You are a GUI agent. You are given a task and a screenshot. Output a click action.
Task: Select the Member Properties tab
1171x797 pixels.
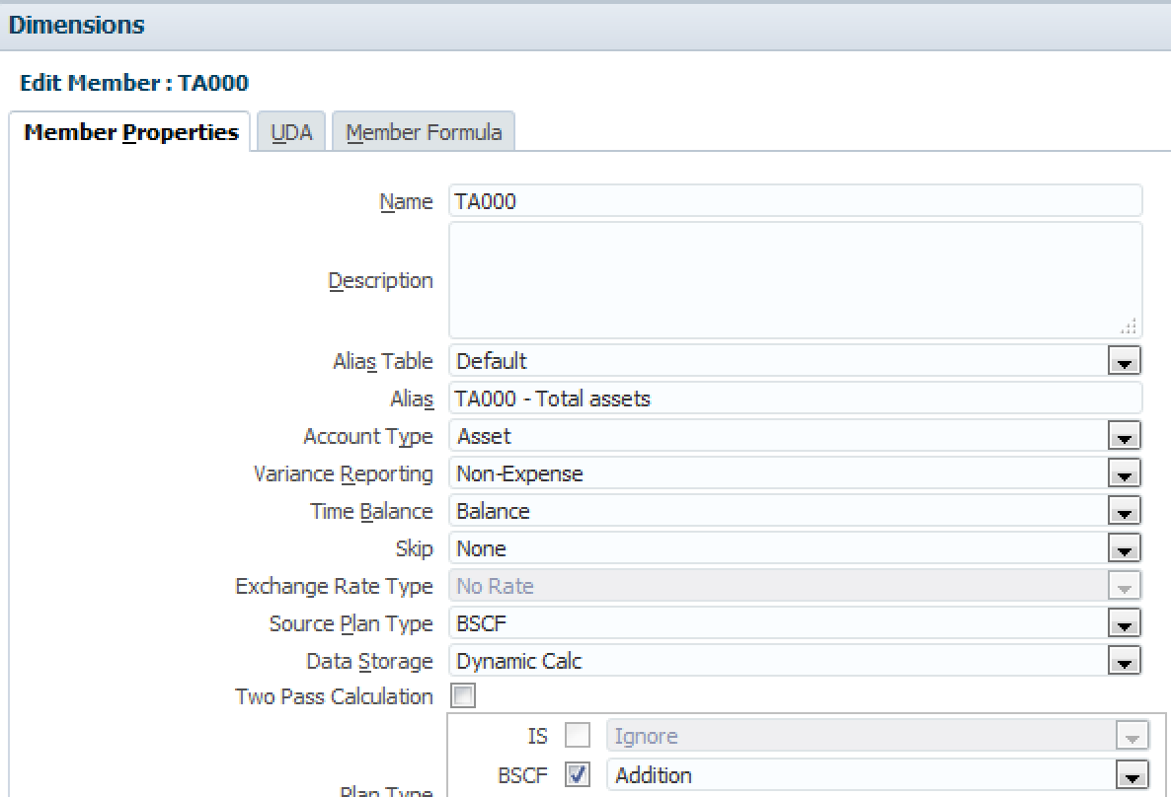(x=130, y=132)
